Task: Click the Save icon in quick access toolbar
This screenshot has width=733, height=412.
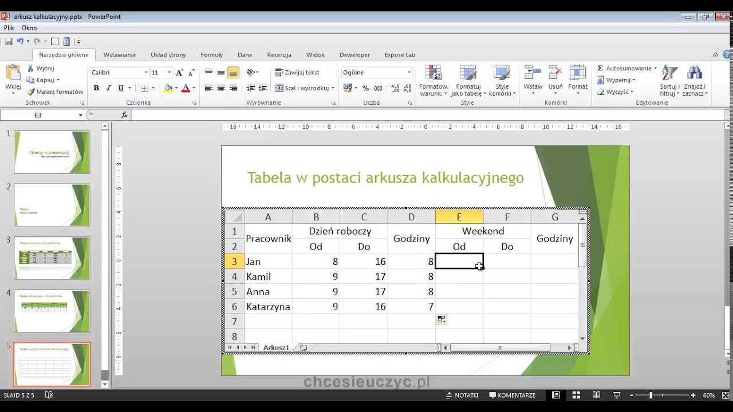Action: [x=9, y=41]
